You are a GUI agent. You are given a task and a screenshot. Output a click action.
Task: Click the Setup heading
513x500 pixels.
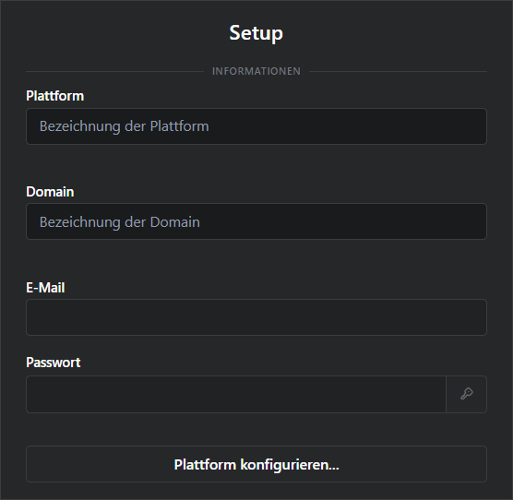(x=256, y=33)
